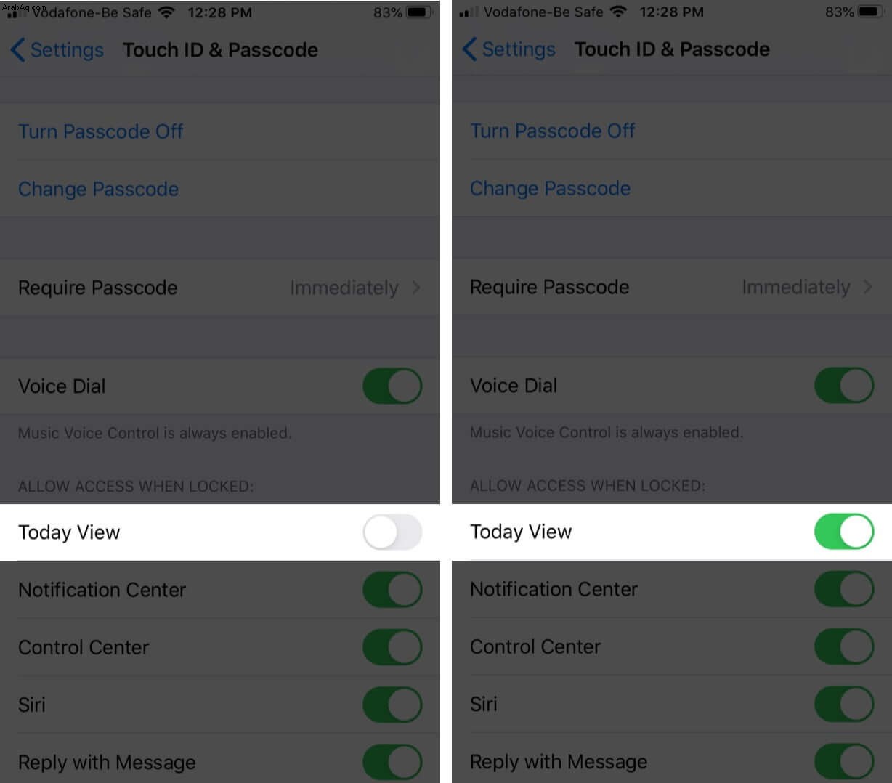
Task: Enable Today View toggle in left screen
Action: pyautogui.click(x=392, y=532)
